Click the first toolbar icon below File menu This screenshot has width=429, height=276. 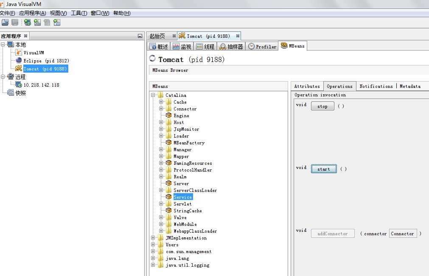pos(5,23)
